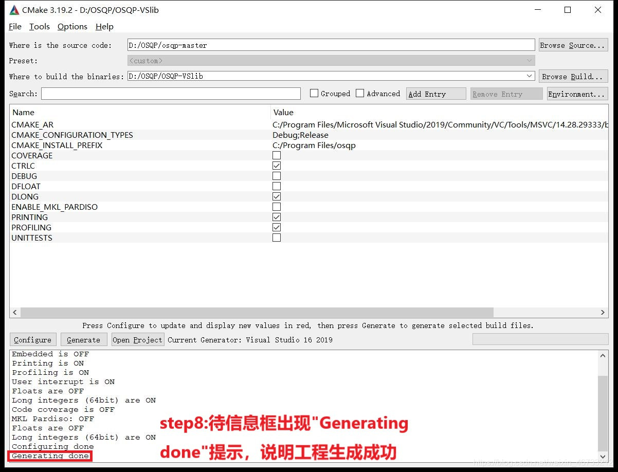618x472 pixels.
Task: Maximize the CMake window
Action: [568, 10]
